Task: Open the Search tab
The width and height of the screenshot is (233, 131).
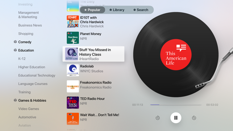Action: [141, 10]
